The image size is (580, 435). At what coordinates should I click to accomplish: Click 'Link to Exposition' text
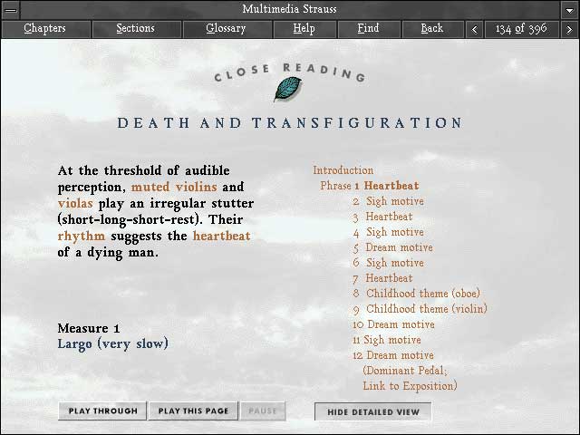point(410,386)
